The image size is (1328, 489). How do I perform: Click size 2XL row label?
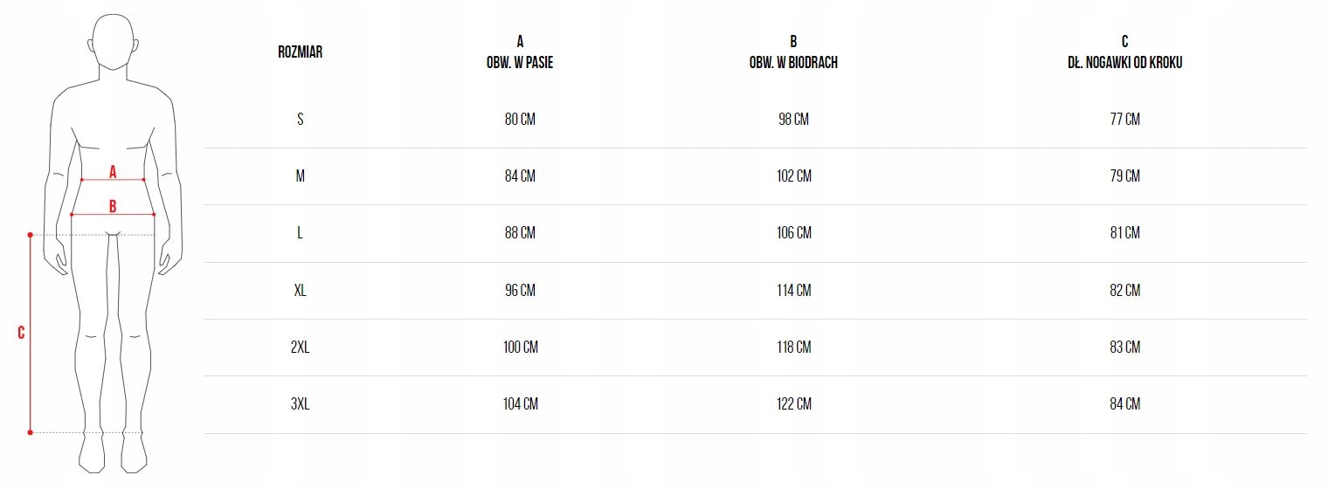tap(300, 348)
